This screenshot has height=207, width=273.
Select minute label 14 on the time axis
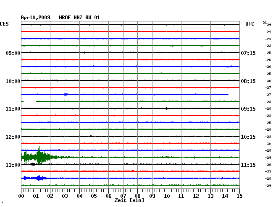coord(225,196)
